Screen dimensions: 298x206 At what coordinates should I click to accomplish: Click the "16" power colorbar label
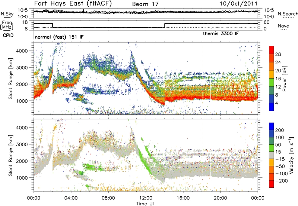tap(278, 79)
